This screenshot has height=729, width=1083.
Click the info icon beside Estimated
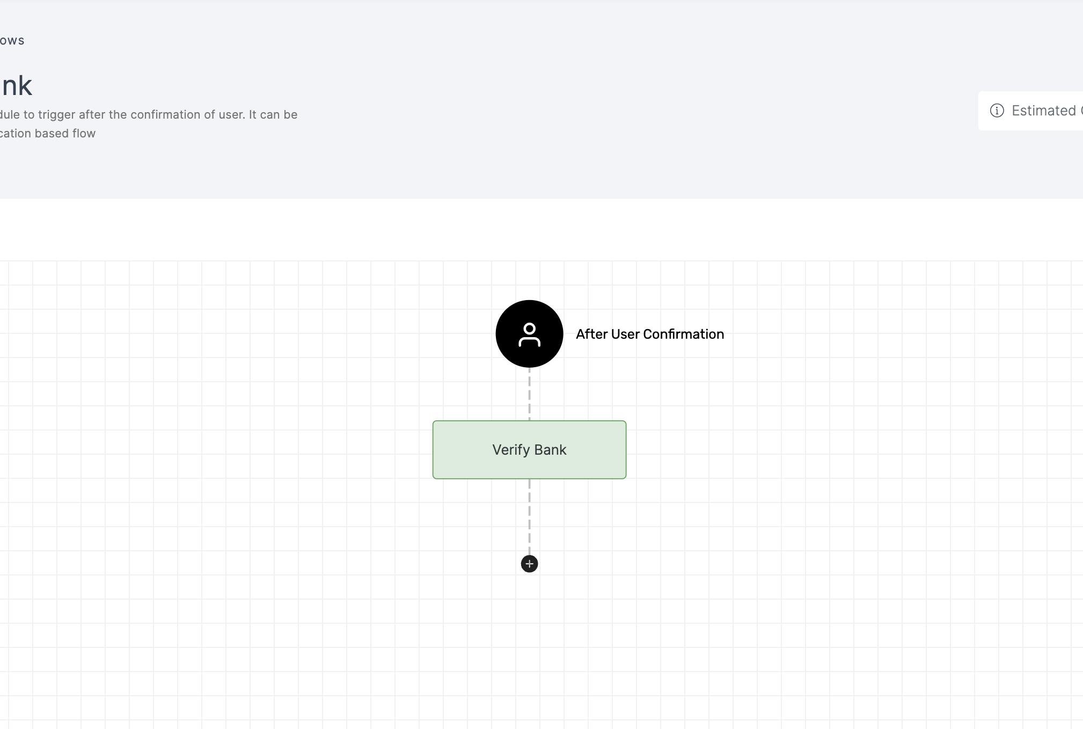tap(997, 111)
